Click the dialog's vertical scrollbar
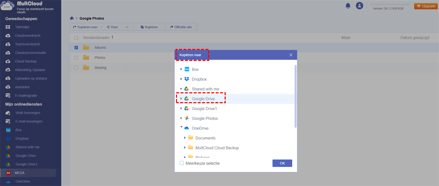This screenshot has width=439, height=186. [295, 97]
